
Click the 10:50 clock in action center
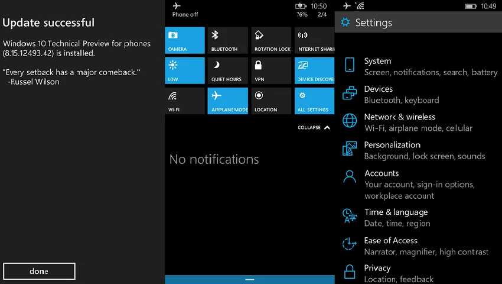click(319, 6)
